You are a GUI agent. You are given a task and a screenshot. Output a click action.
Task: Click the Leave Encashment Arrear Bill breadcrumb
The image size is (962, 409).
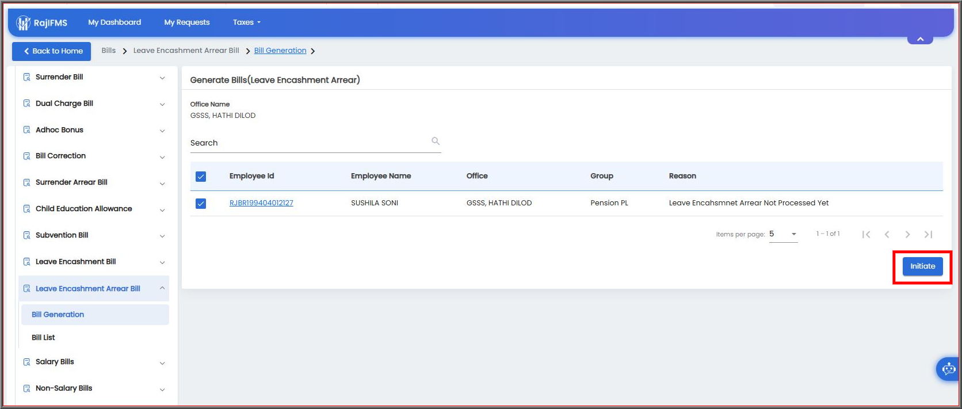pyautogui.click(x=186, y=51)
